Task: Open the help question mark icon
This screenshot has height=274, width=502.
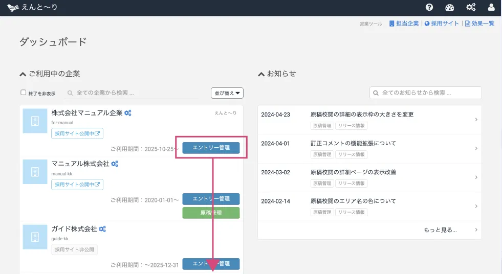Action: (429, 7)
